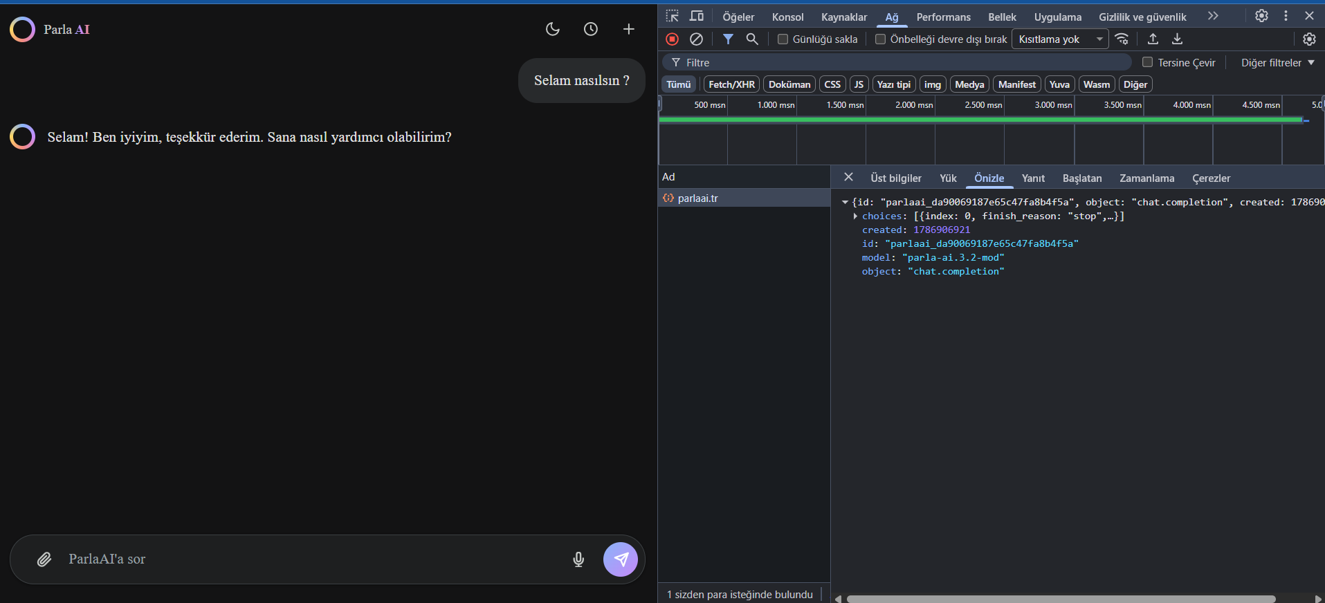The height and width of the screenshot is (603, 1325).
Task: Select parlaai.tr request row
Action: (744, 198)
